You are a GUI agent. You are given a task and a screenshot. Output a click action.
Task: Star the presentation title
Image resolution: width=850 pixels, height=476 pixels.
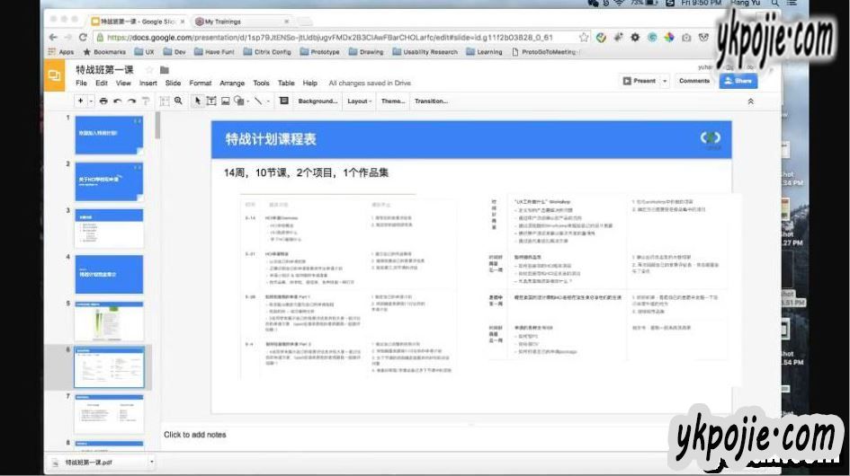[x=150, y=69]
